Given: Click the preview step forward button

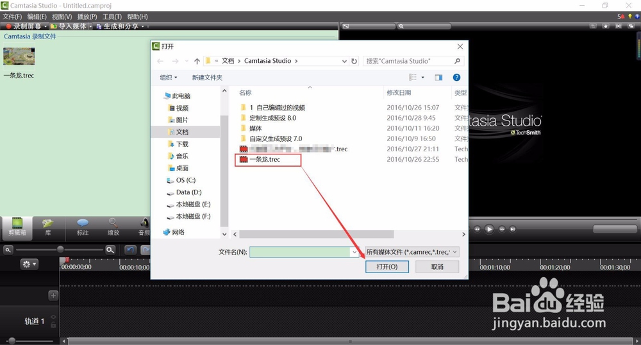Looking at the screenshot, I should click(502, 230).
